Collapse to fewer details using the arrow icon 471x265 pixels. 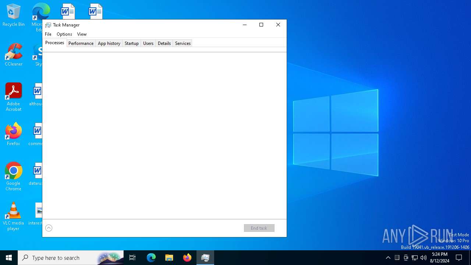tap(49, 228)
